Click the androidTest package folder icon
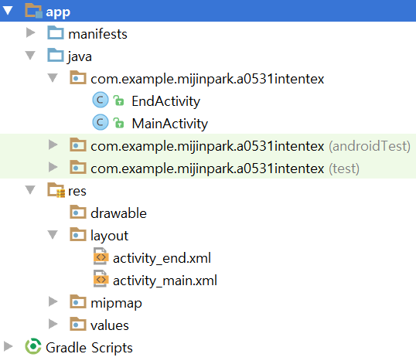Image resolution: width=416 pixels, height=364 pixels. (78, 145)
